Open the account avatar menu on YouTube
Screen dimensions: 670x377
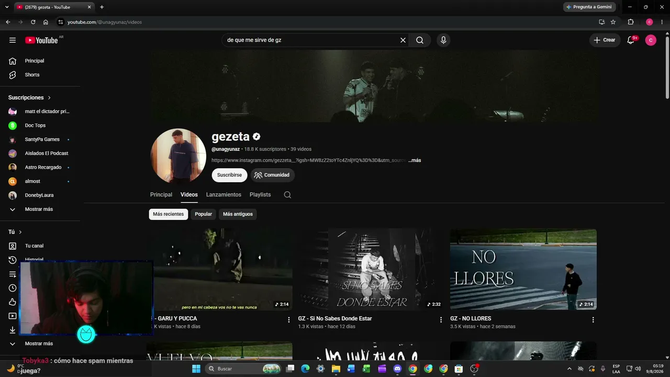coord(651,40)
